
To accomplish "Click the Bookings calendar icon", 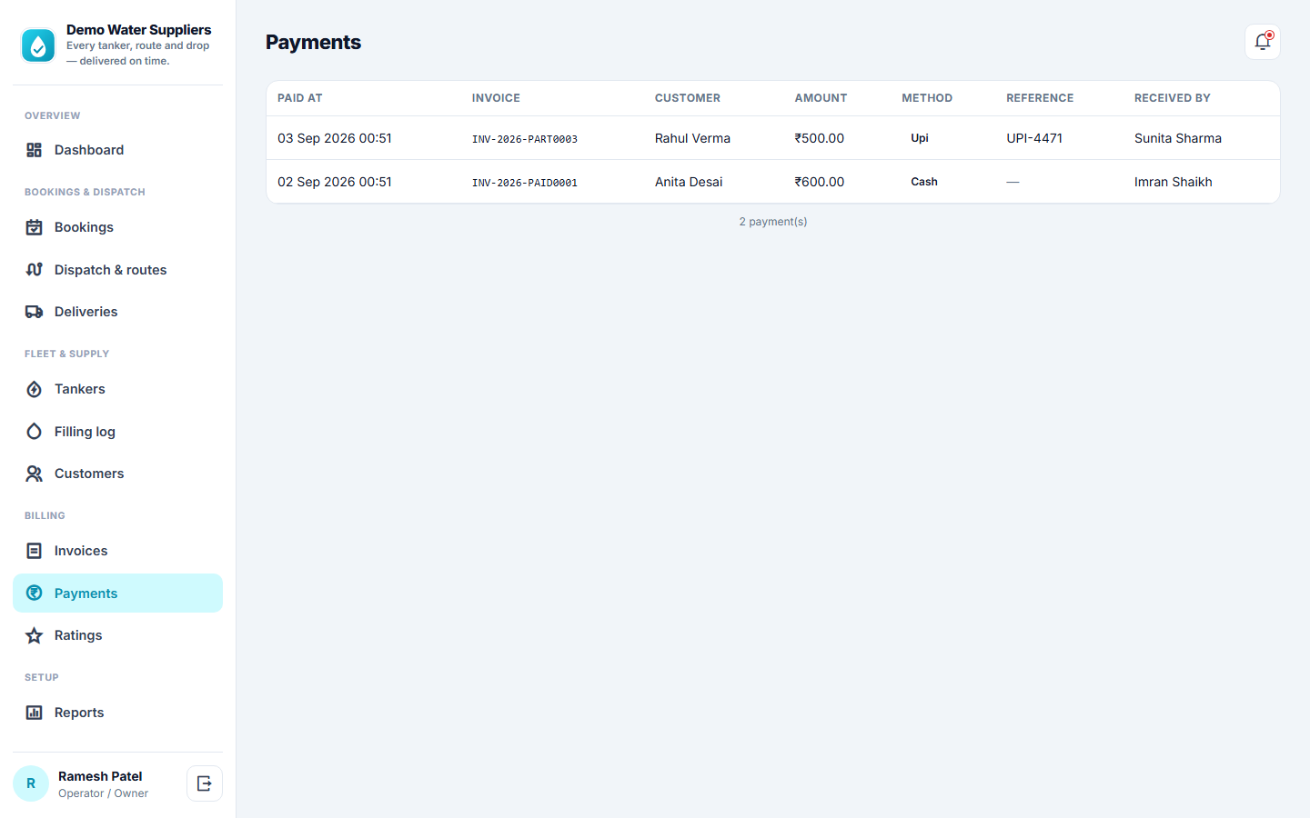I will point(35,227).
